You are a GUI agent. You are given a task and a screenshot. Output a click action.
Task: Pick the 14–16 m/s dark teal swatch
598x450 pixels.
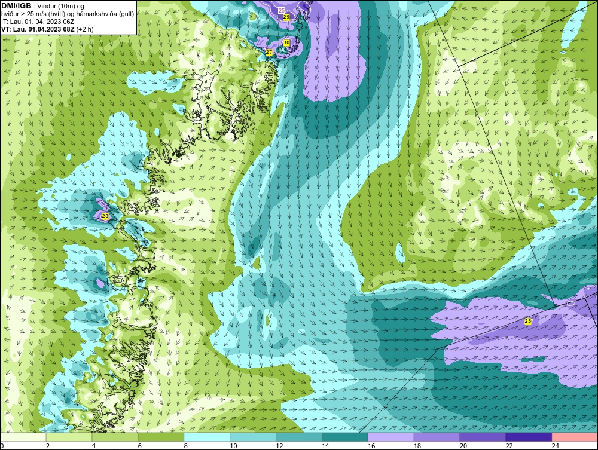(x=345, y=437)
